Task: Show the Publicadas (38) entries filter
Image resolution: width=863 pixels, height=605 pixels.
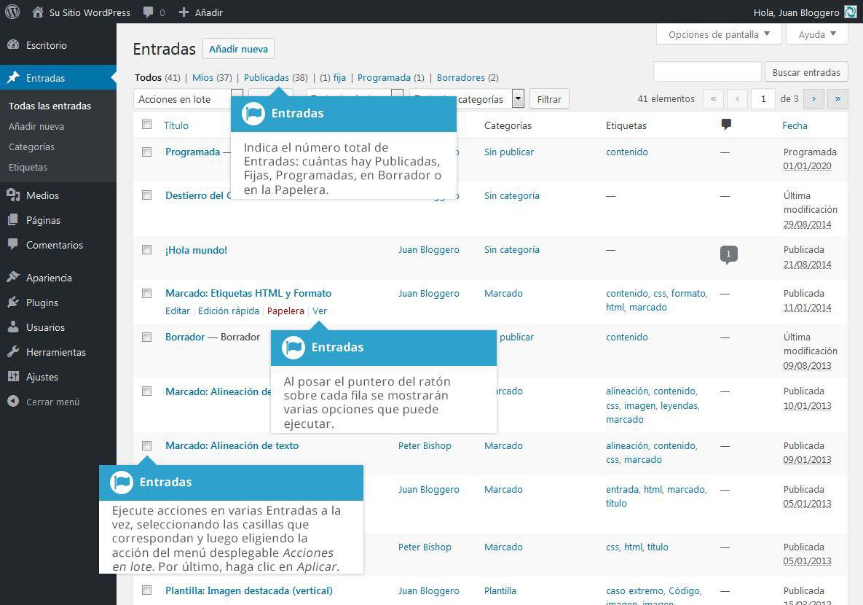Action: click(x=276, y=78)
